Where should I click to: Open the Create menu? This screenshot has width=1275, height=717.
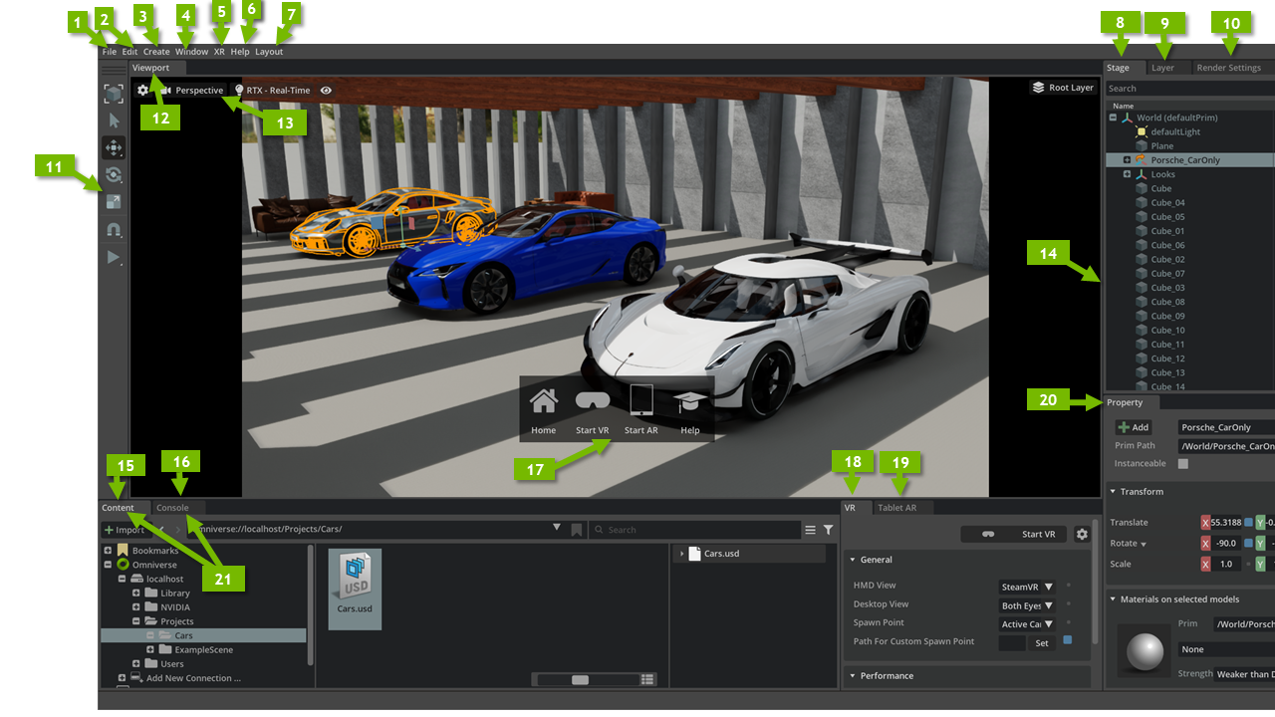point(156,52)
